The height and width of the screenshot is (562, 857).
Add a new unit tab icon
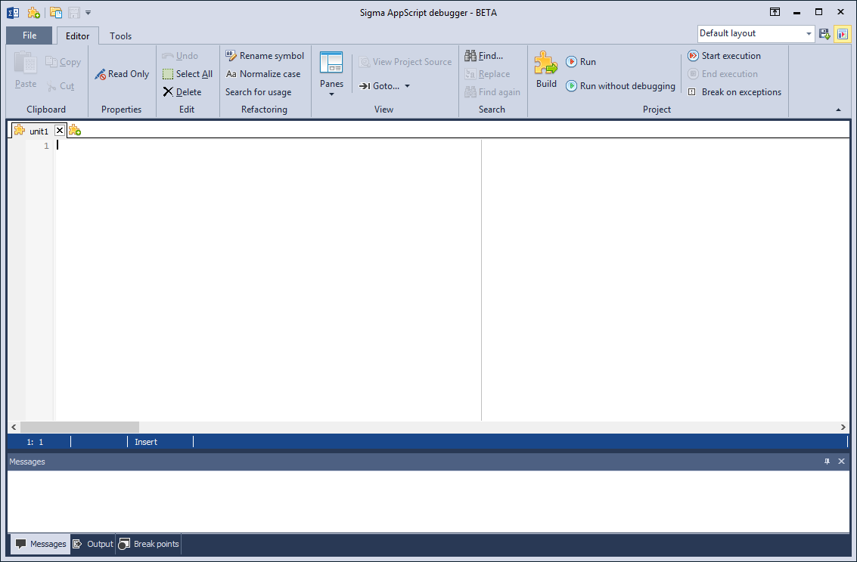pyautogui.click(x=75, y=131)
